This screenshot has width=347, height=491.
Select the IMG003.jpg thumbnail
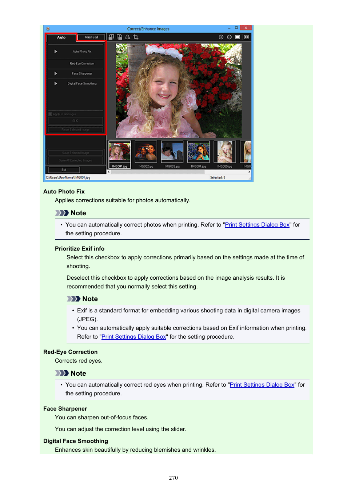172,151
